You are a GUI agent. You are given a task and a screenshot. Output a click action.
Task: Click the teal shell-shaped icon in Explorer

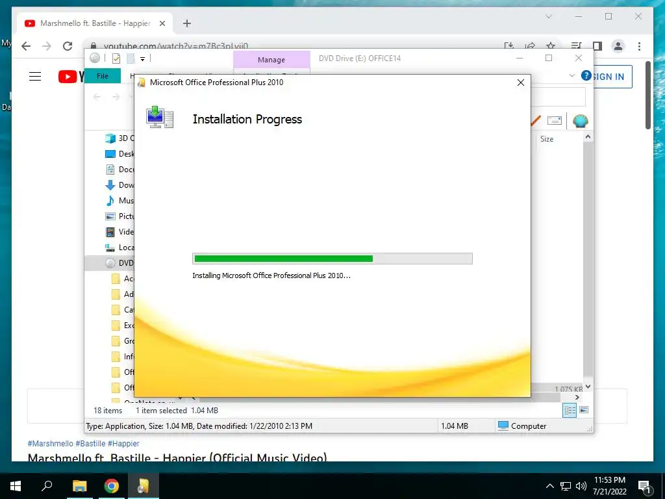point(580,121)
